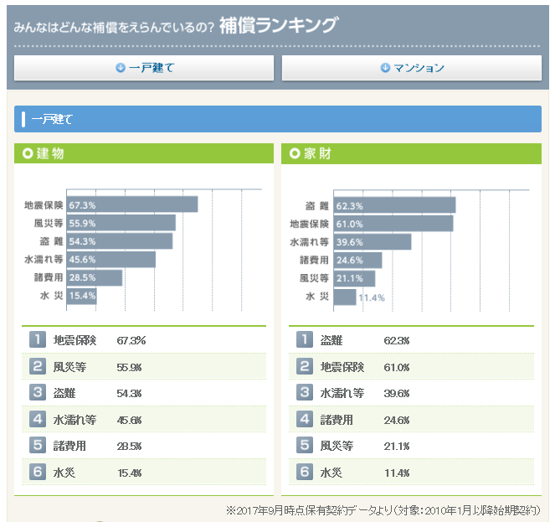Image resolution: width=555 pixels, height=522 pixels.
Task: Click the マンション anchor button
Action: [x=412, y=68]
